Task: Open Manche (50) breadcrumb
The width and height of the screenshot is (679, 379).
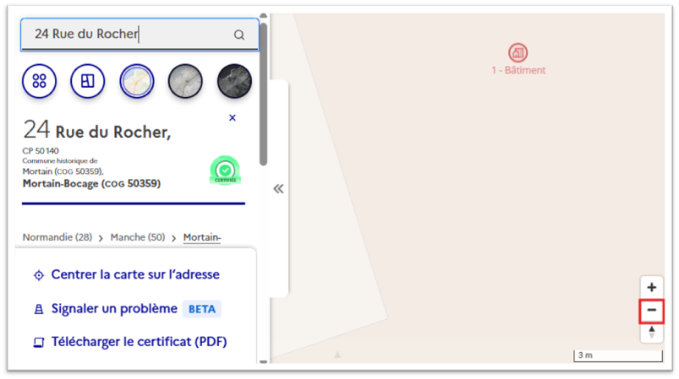Action: (x=137, y=238)
